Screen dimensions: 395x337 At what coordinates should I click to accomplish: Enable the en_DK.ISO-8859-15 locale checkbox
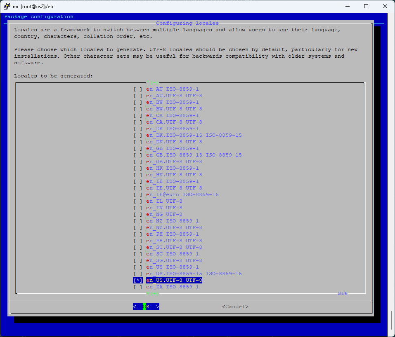(x=138, y=135)
